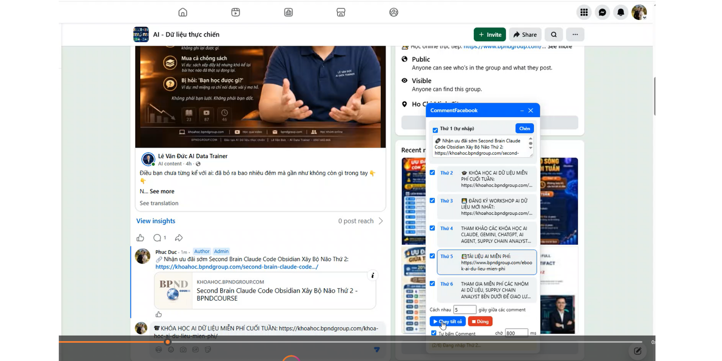Toggle the Thứ 1 (tự nhập) checkbox
Screen dimensions: 722x361
[x=435, y=130]
